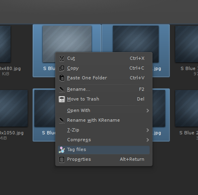
Task: Choose Move to Trash
Action: pyautogui.click(x=104, y=99)
